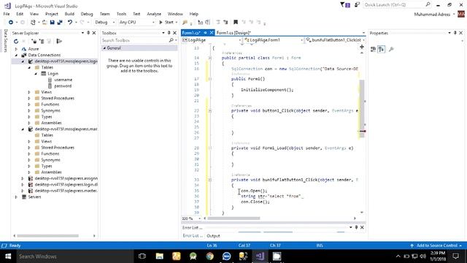Switch to the Form1.cs [Design] tab
Viewport: 467px width, 263px height.
pyautogui.click(x=233, y=33)
